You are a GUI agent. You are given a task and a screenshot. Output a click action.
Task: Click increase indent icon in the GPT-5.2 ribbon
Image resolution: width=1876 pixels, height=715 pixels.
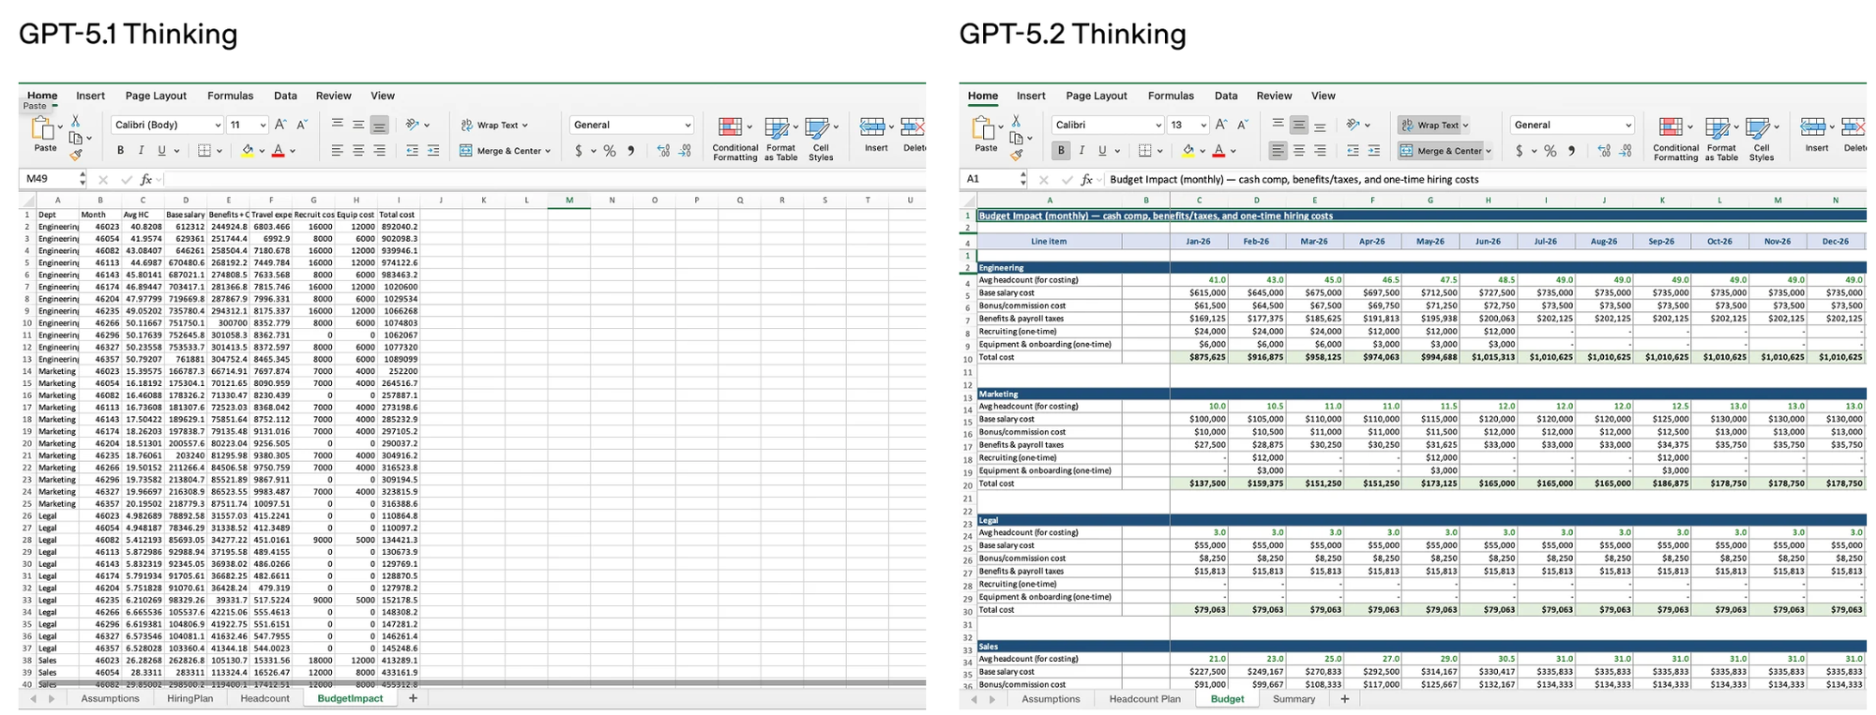coord(1373,151)
